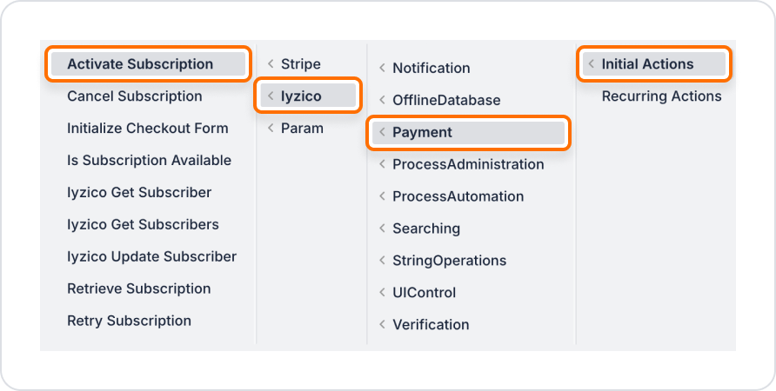Click the chevron beside UIControl
This screenshot has height=391, width=776.
(382, 292)
